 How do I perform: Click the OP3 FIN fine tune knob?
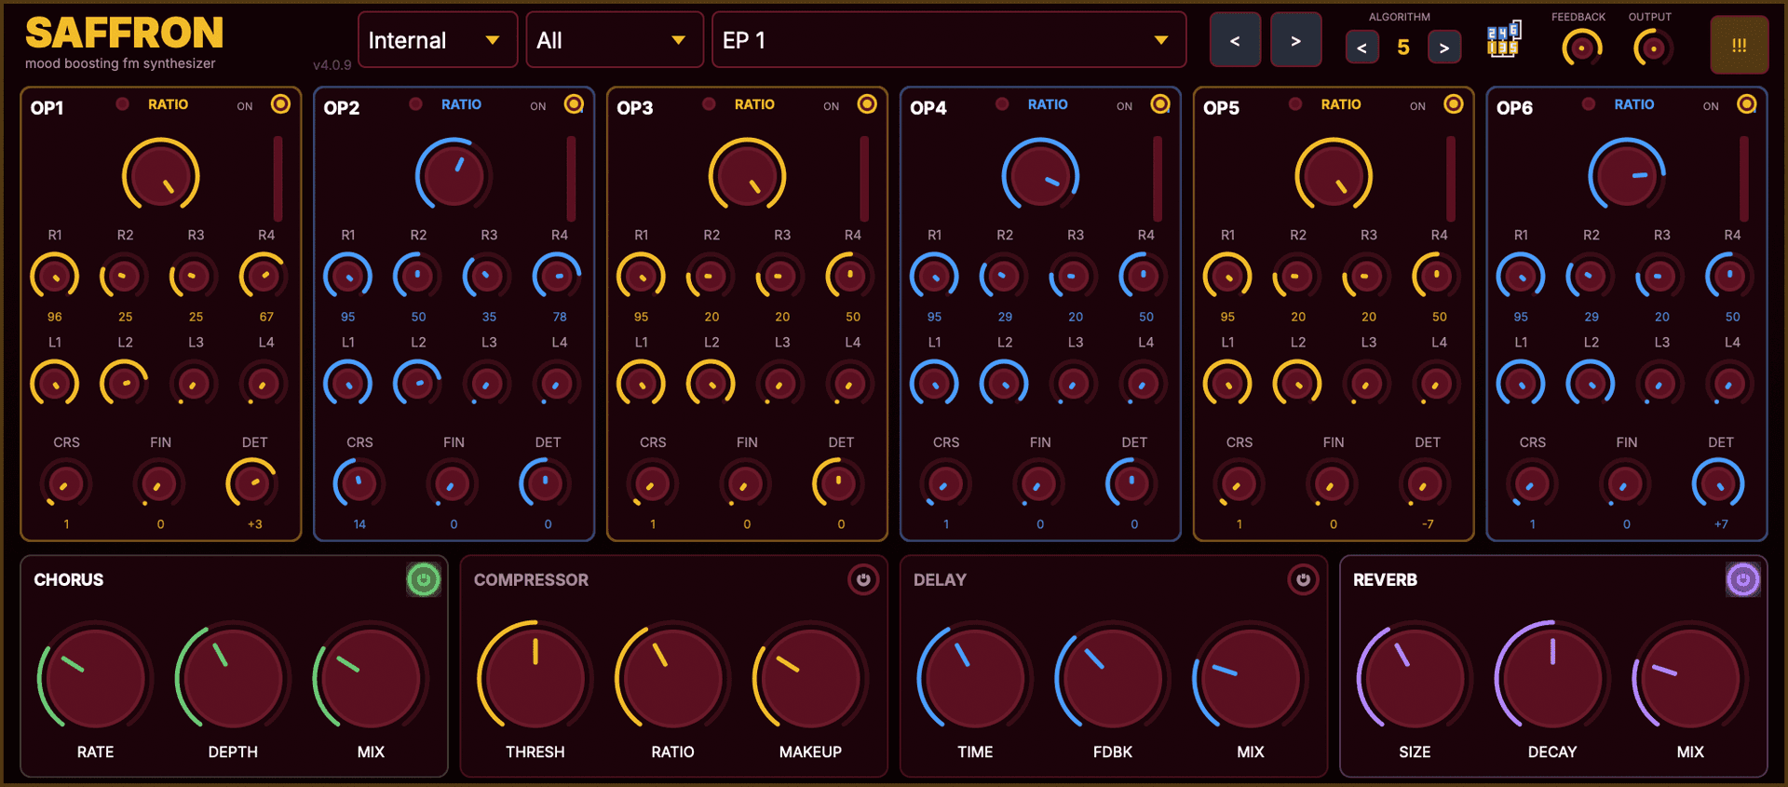tap(746, 483)
